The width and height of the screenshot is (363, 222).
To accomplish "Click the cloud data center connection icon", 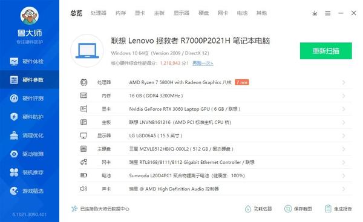I will [74, 209].
